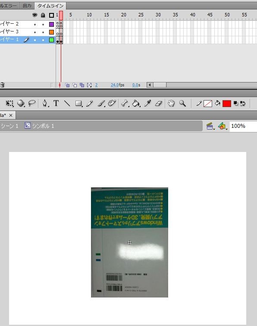
Task: Click the stroke color pencil icon
Action: coord(199,103)
